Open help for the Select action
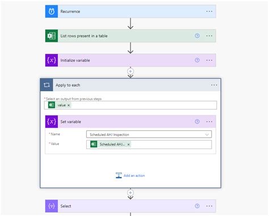 (x=197, y=206)
